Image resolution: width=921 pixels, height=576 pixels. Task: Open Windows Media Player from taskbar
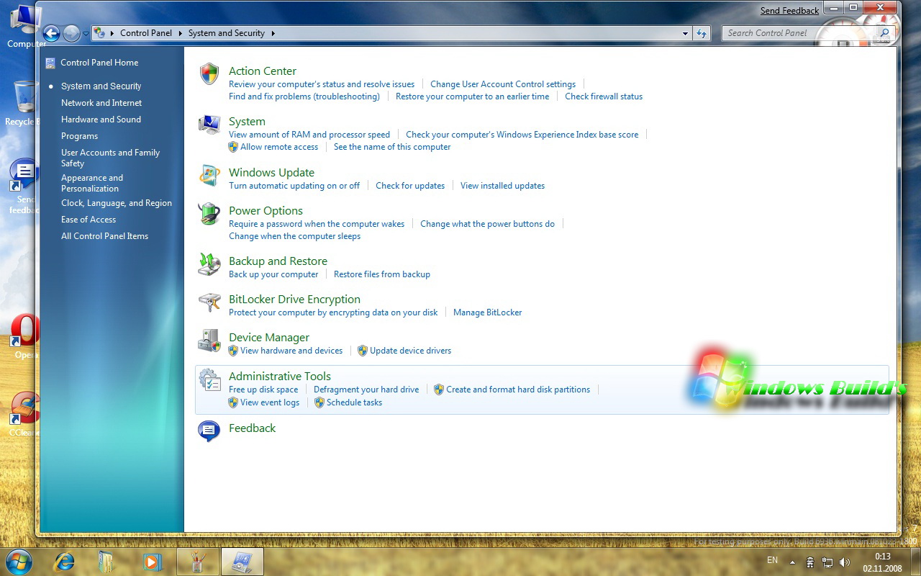pyautogui.click(x=151, y=562)
